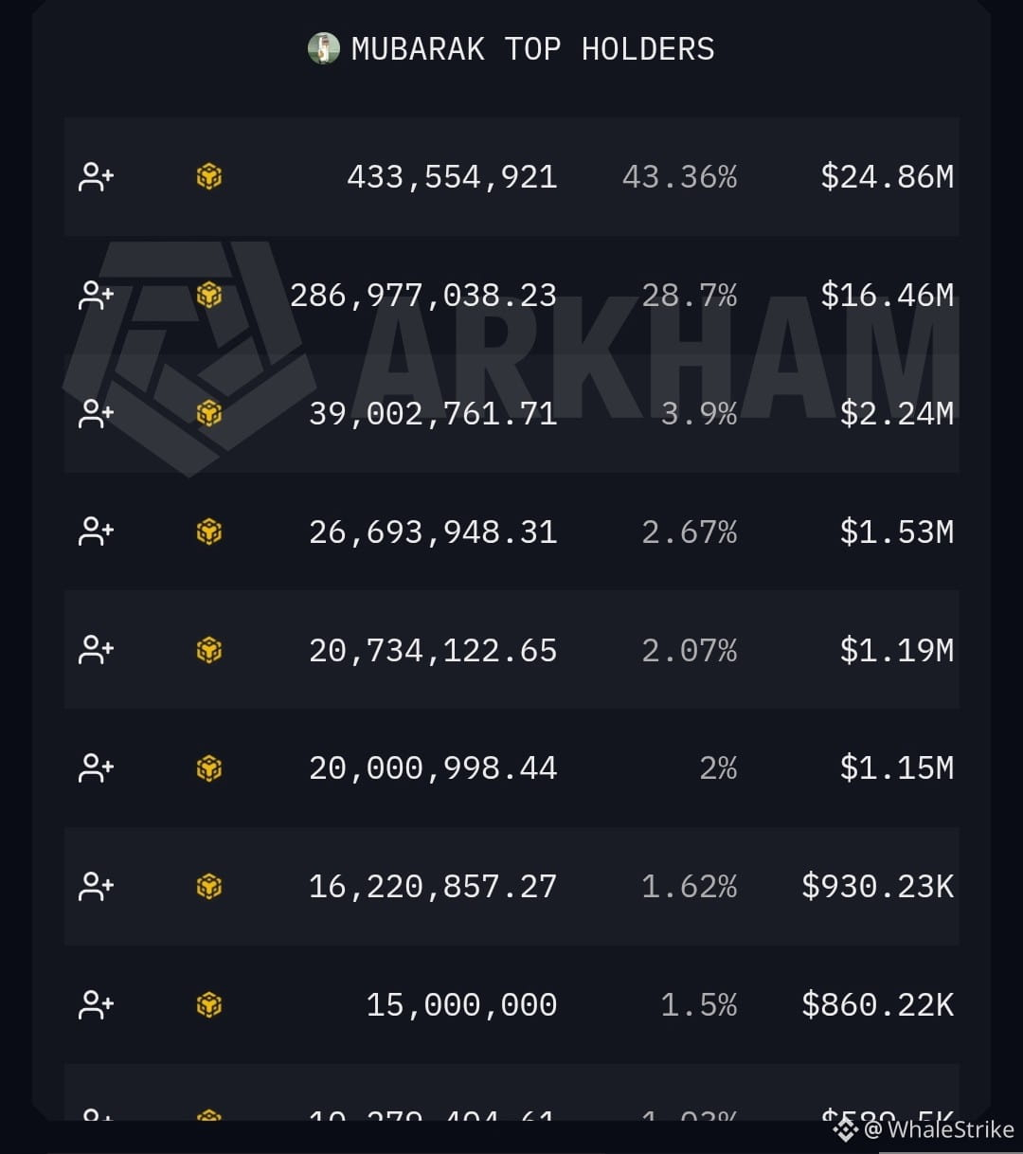Click add-entity icon in 20,734,122.65 row
Viewport: 1023px width, 1154px height.
click(96, 650)
